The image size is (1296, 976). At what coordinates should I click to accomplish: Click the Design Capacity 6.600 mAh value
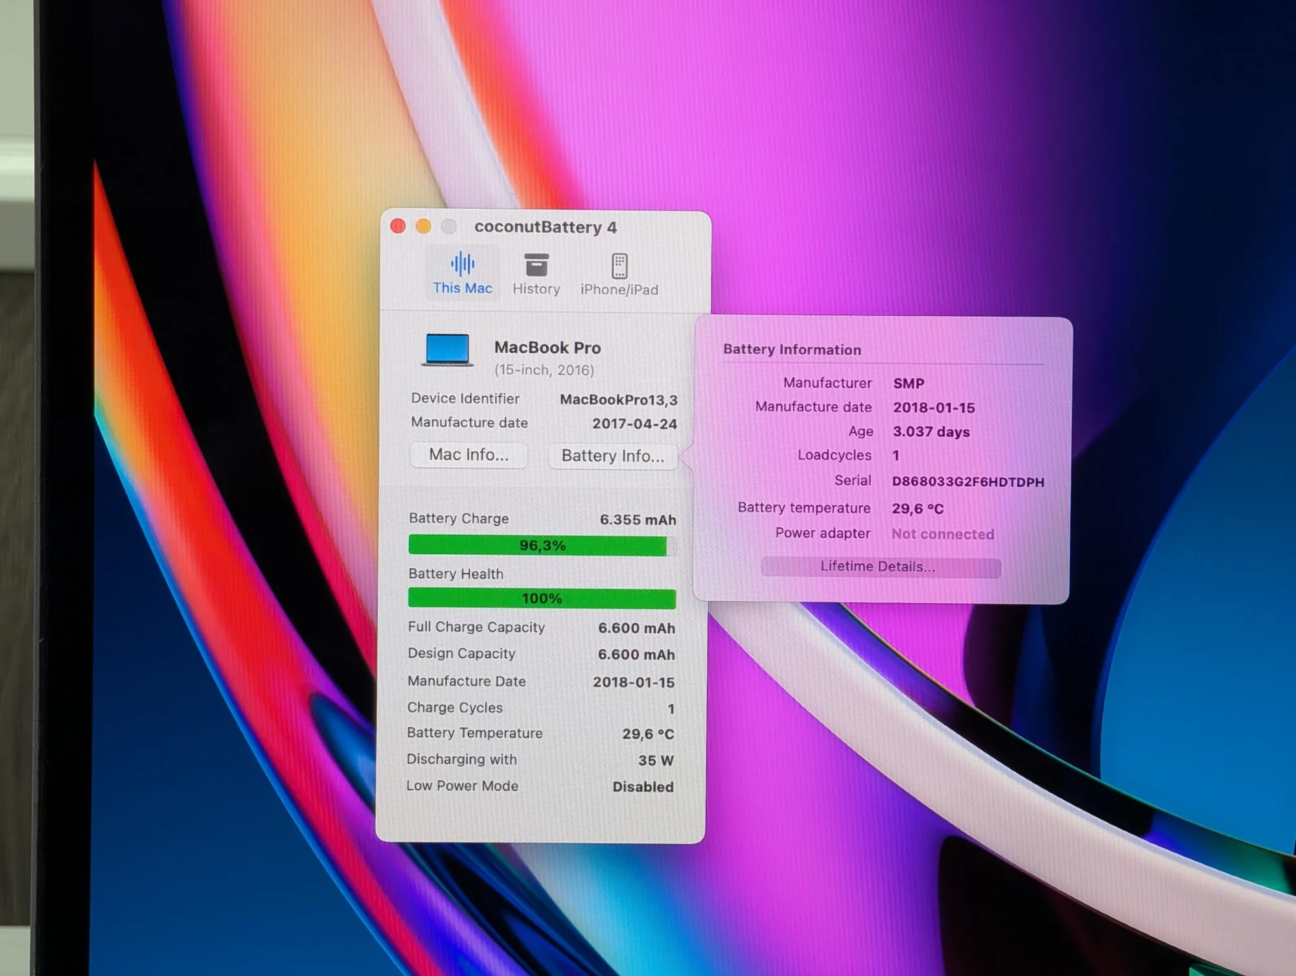tap(636, 655)
